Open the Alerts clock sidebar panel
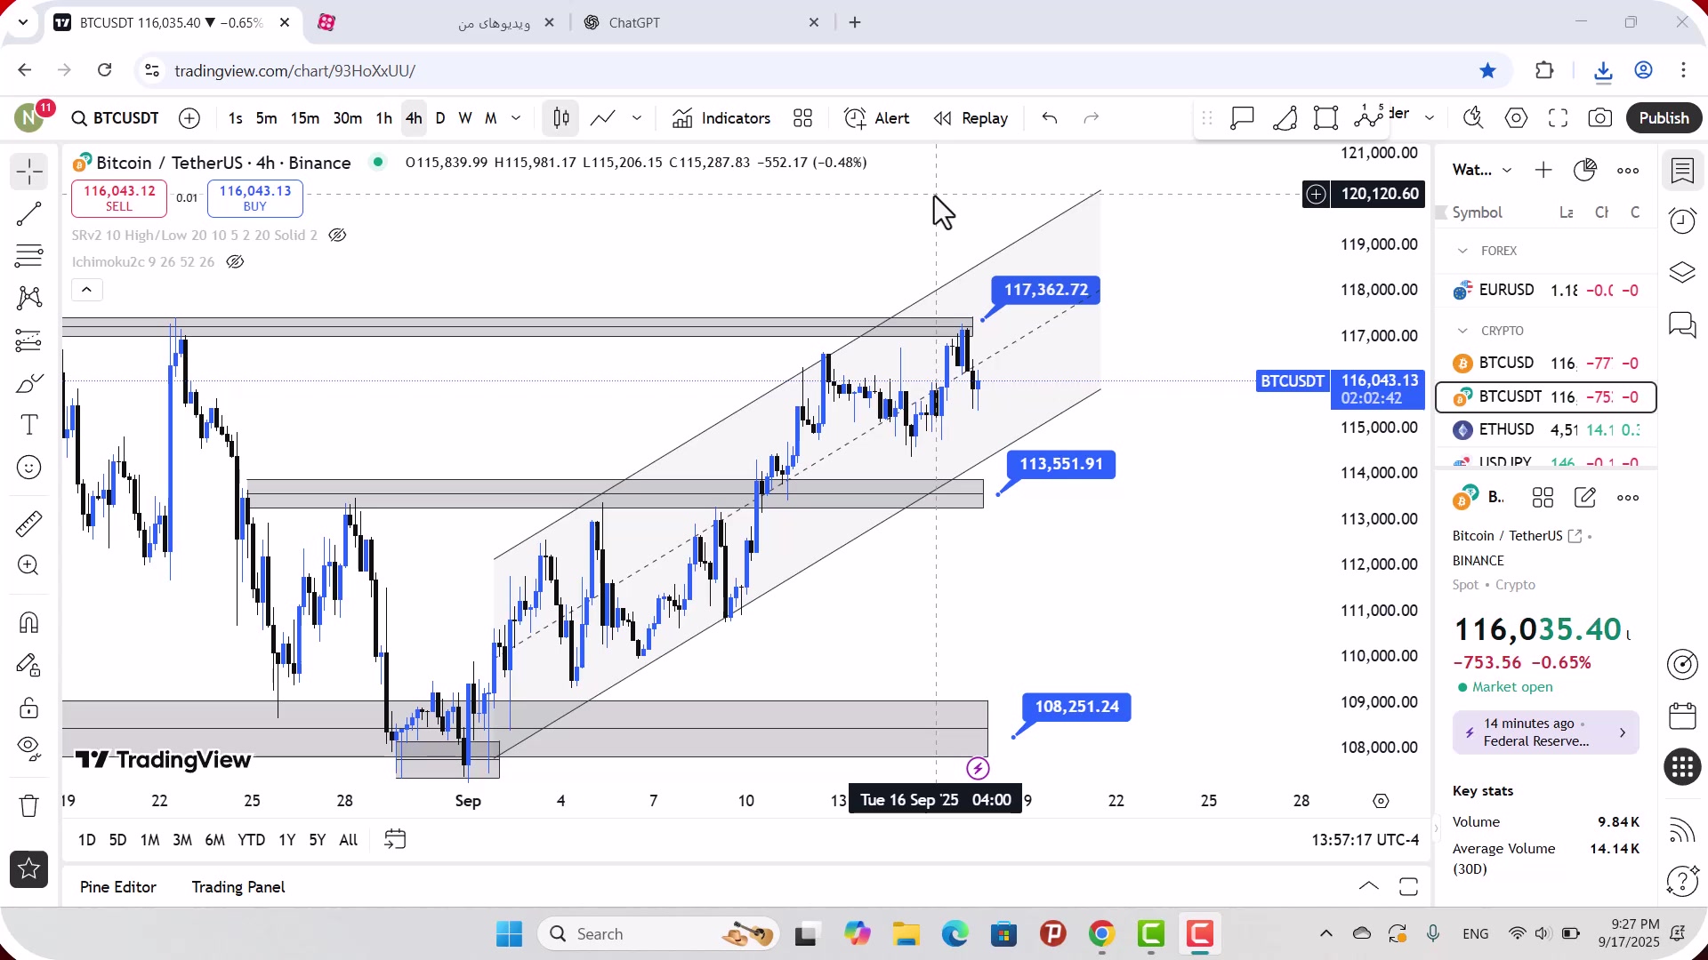 (x=1682, y=220)
